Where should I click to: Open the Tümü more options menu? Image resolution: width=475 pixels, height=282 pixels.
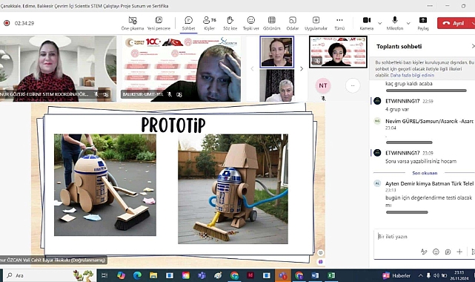click(x=339, y=23)
